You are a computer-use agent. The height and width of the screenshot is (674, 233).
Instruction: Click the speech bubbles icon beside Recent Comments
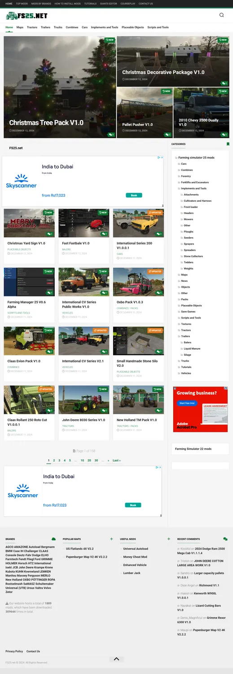pos(225,539)
